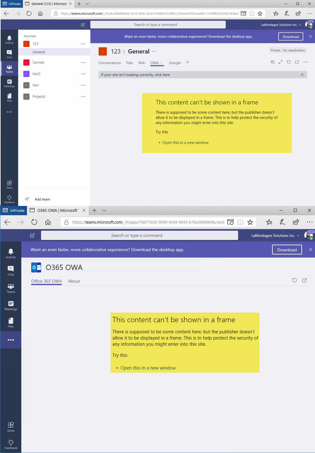Click search box in bottom Teams window
The image size is (315, 453).
[x=140, y=235]
